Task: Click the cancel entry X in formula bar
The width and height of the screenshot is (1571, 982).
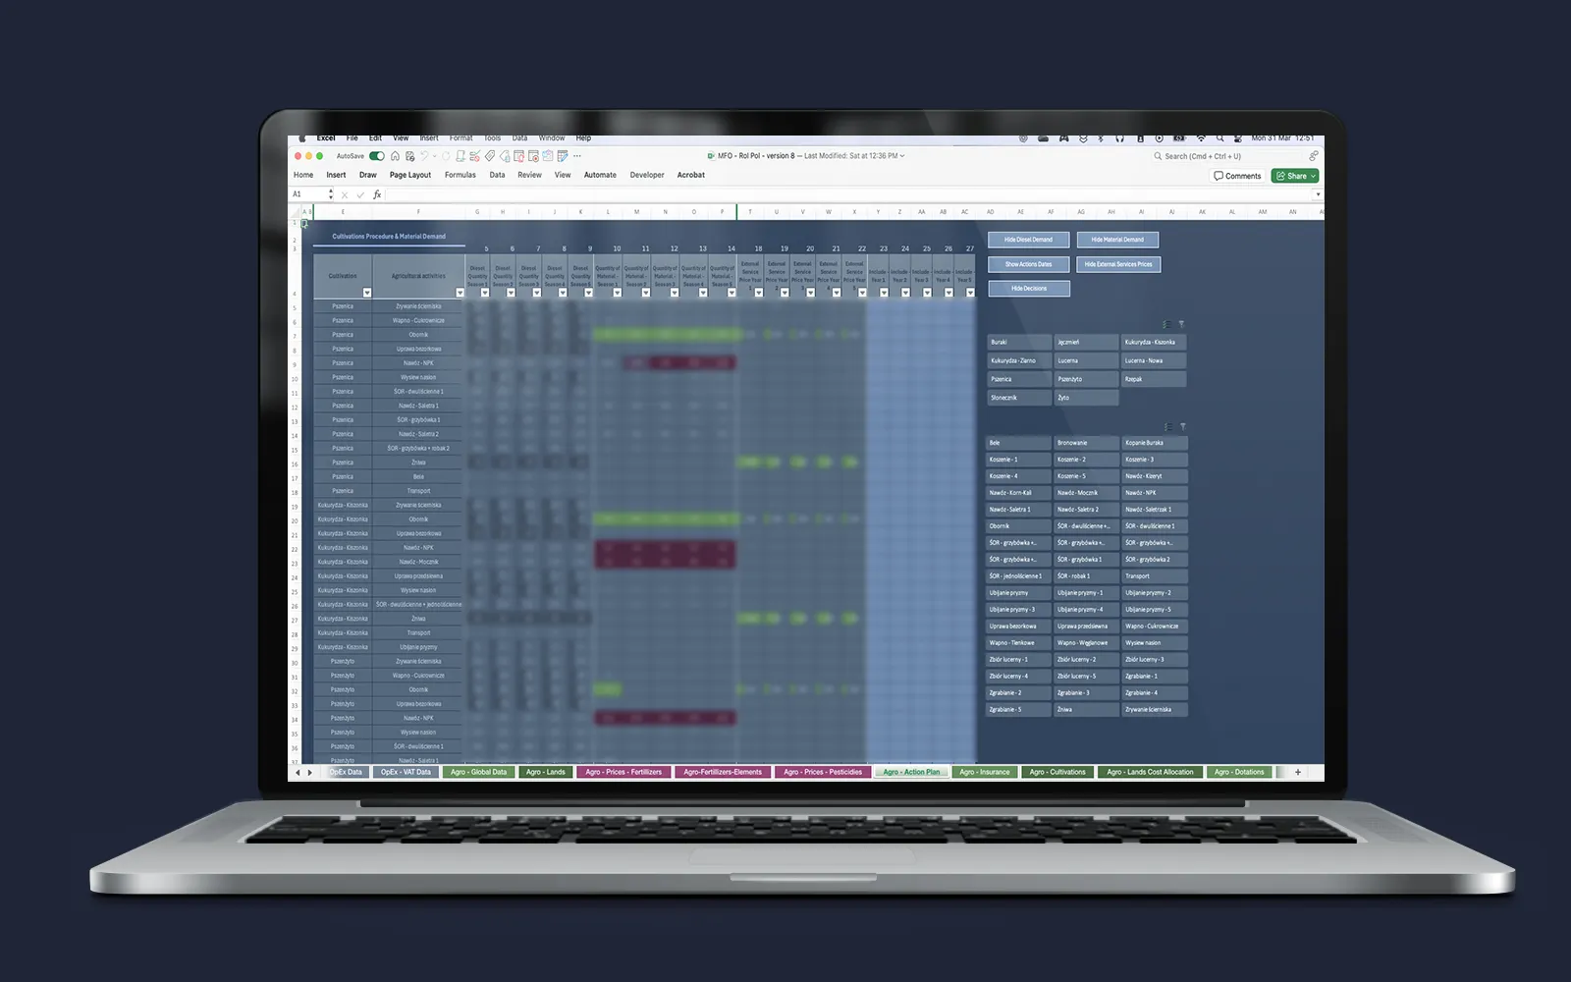Action: [x=345, y=194]
